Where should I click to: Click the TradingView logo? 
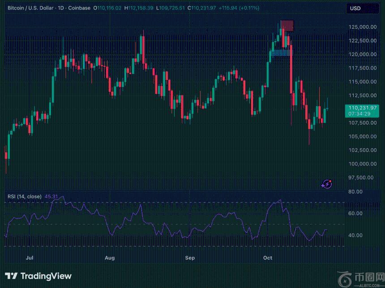point(38,276)
